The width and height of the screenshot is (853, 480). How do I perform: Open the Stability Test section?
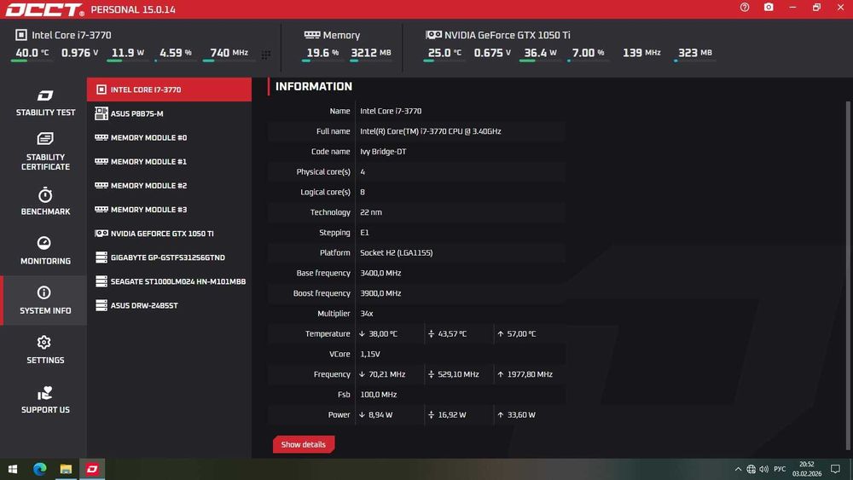tap(45, 103)
